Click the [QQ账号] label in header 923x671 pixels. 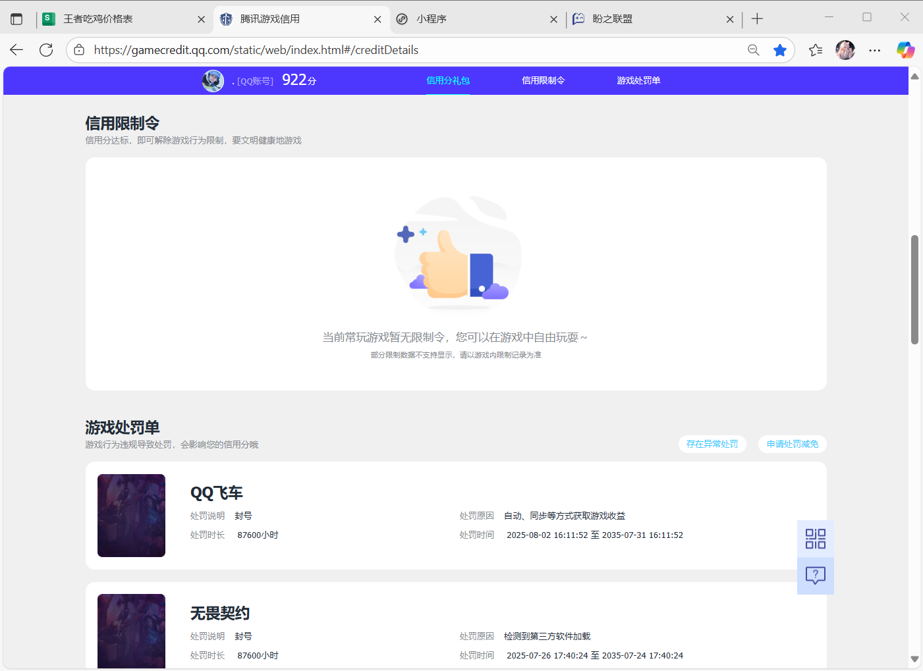[x=255, y=81]
